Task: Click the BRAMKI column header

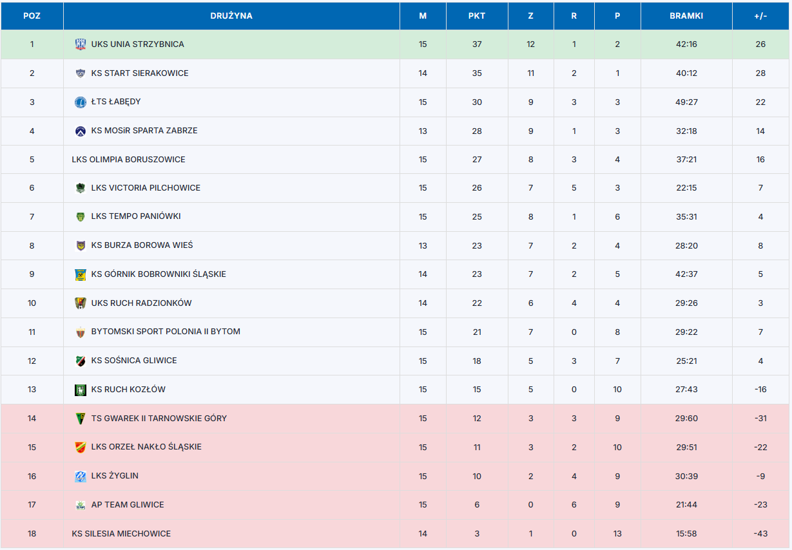Action: coord(686,16)
